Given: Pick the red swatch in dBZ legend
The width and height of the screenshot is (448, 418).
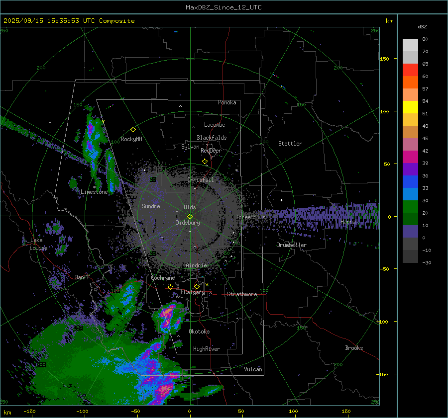Looking at the screenshot, I should click(410, 70).
